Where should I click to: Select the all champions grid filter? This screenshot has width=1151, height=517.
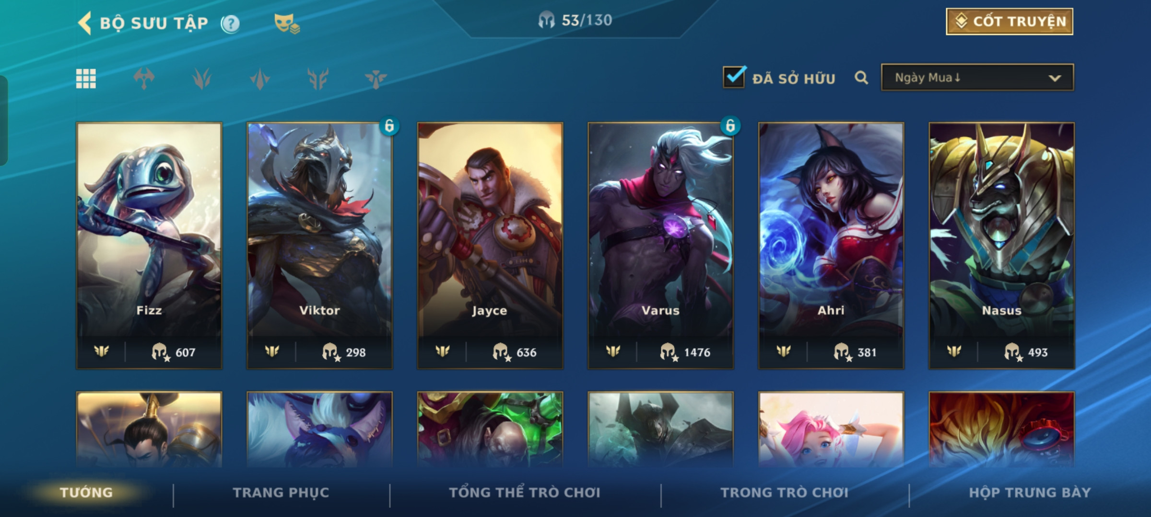click(x=86, y=79)
